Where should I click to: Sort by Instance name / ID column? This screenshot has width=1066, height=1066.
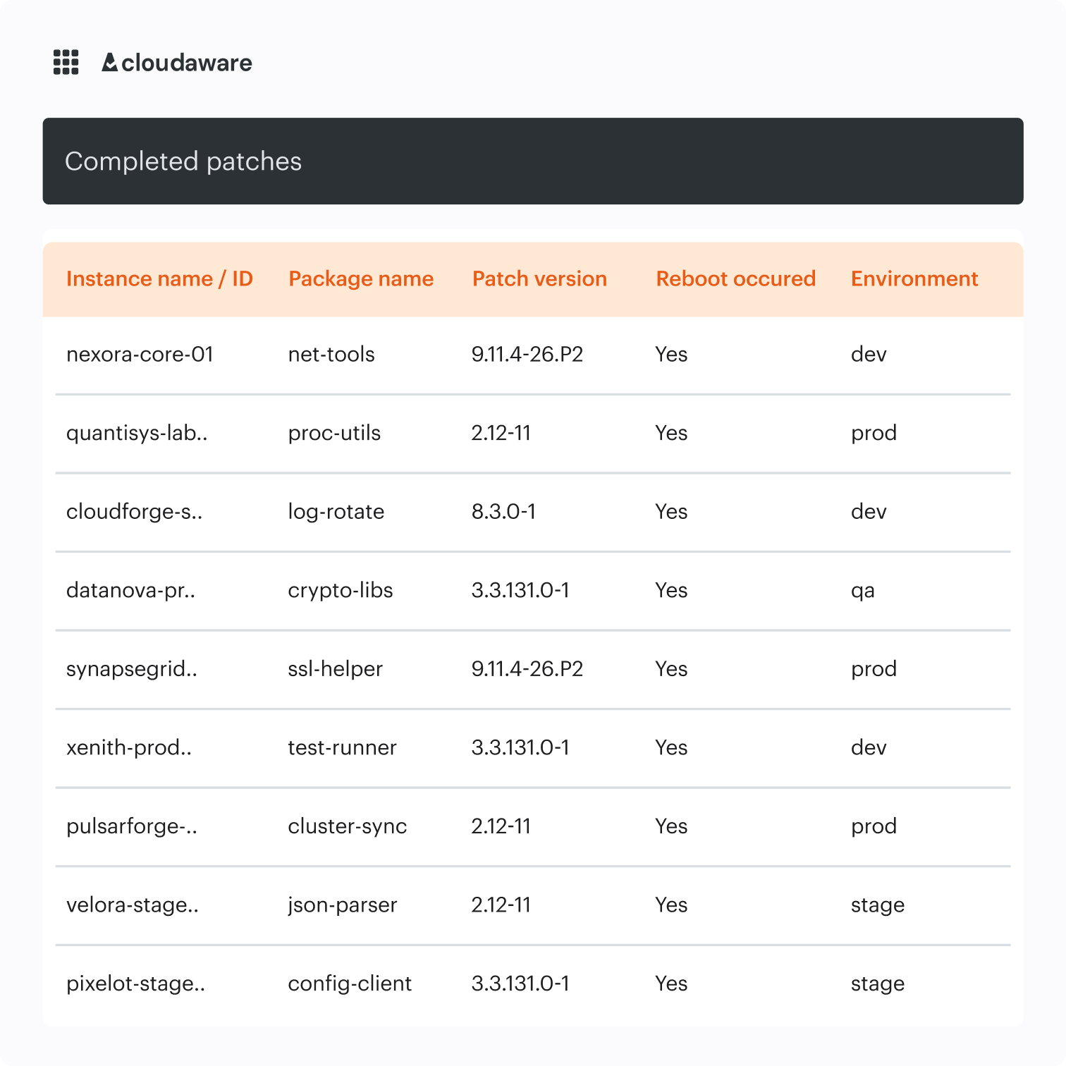160,278
